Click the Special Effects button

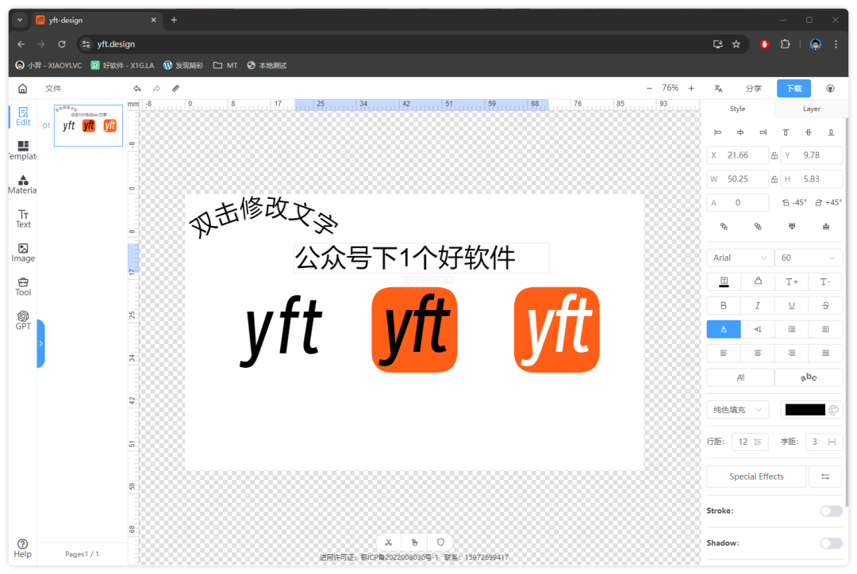[x=756, y=476]
